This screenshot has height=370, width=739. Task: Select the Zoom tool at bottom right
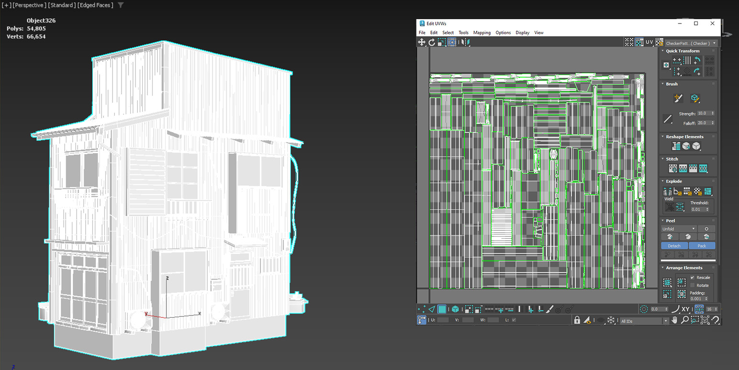[684, 320]
